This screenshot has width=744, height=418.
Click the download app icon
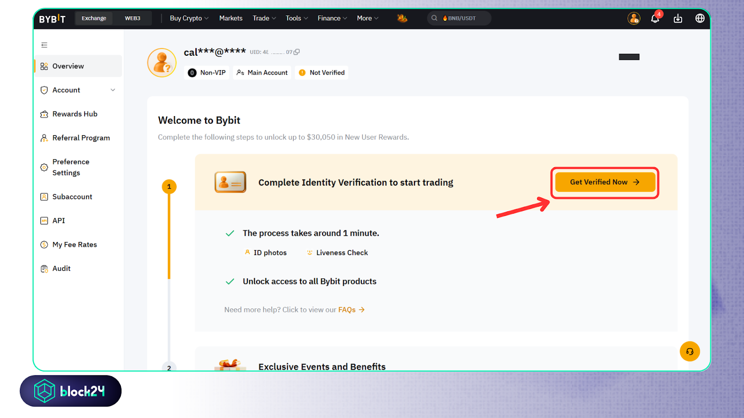(678, 19)
